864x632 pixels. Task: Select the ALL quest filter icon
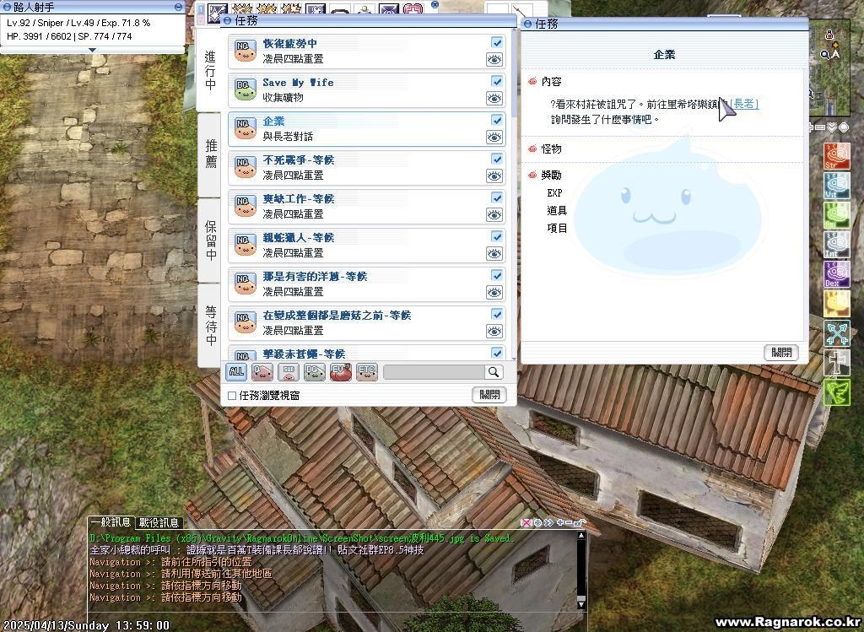tap(236, 372)
